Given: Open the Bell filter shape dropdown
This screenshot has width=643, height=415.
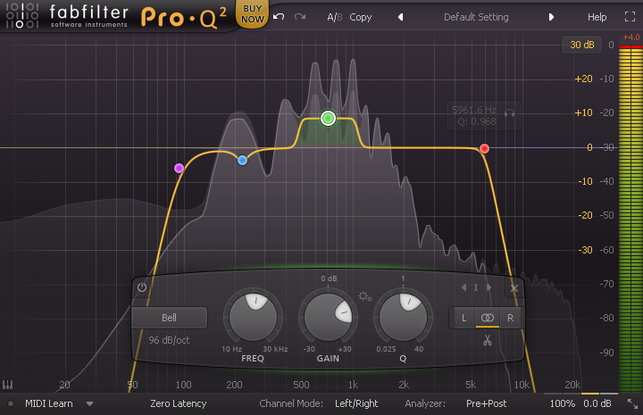Looking at the screenshot, I should (x=169, y=318).
